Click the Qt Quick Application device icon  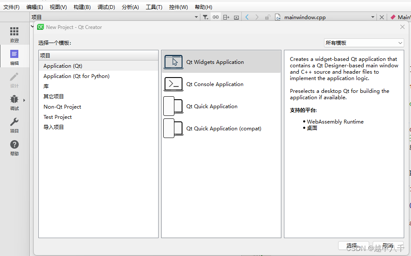[174, 106]
